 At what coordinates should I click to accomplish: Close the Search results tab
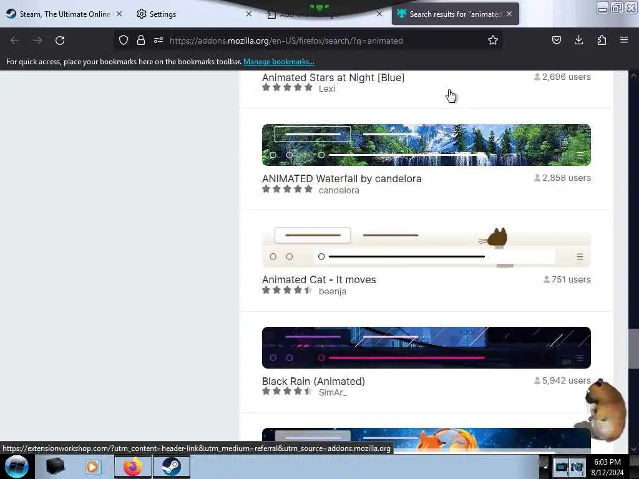point(509,14)
